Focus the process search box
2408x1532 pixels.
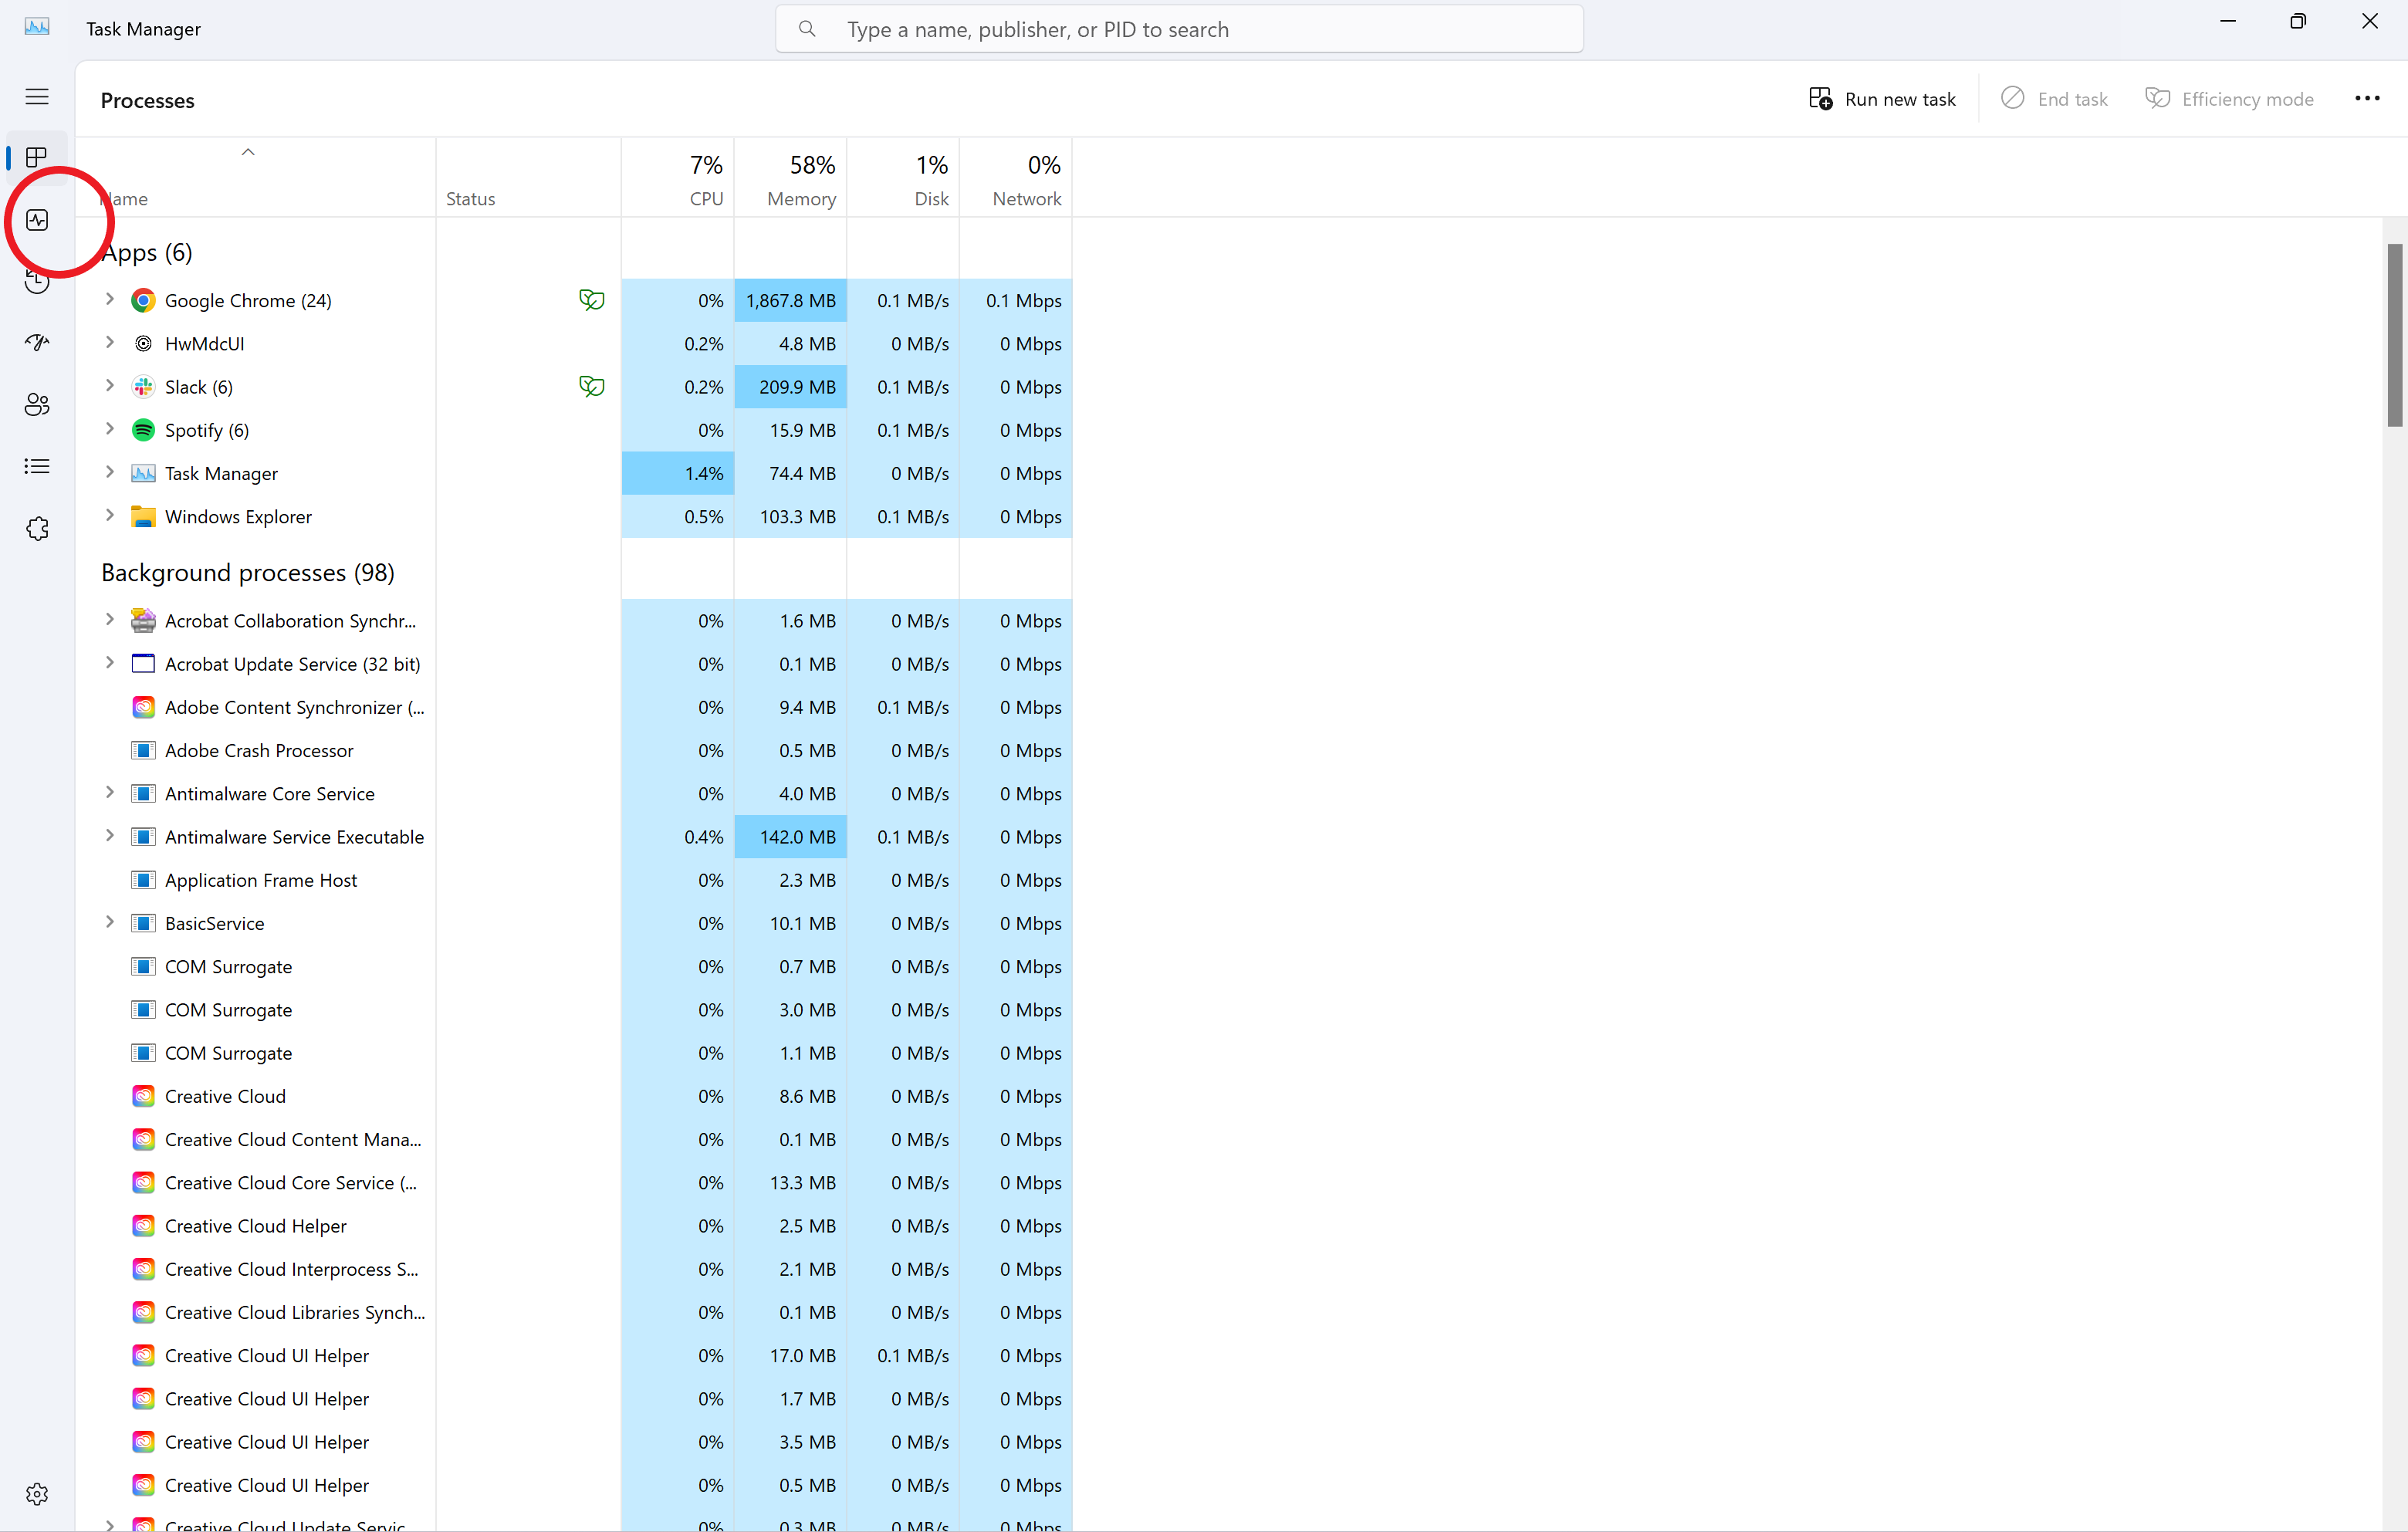[1179, 29]
